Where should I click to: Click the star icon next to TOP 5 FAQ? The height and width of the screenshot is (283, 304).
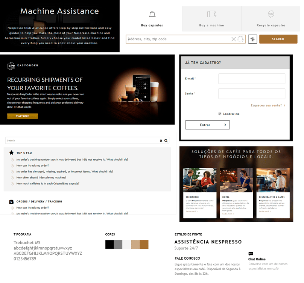coord(11,153)
